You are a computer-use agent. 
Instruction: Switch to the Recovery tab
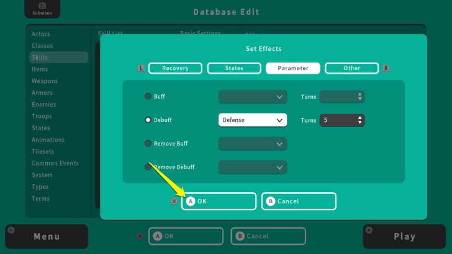175,68
